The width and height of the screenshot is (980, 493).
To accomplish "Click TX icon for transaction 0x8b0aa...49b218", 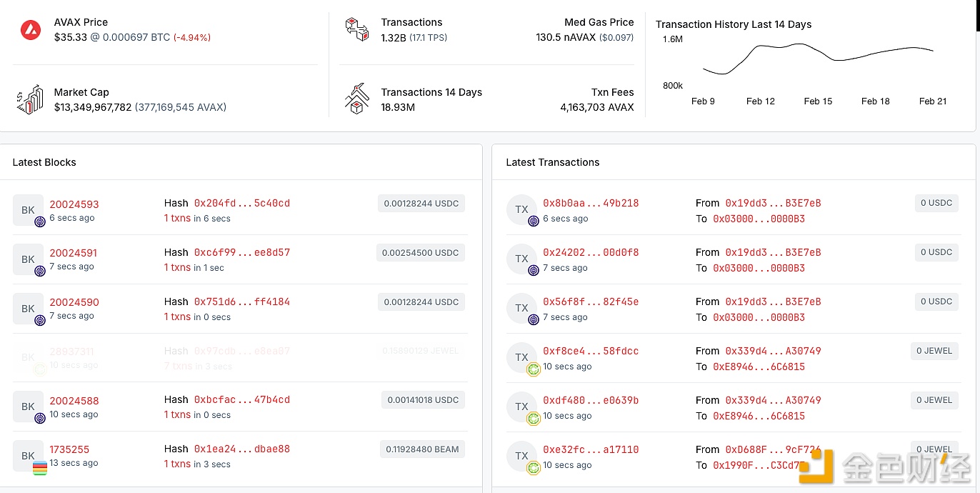I will click(x=521, y=209).
